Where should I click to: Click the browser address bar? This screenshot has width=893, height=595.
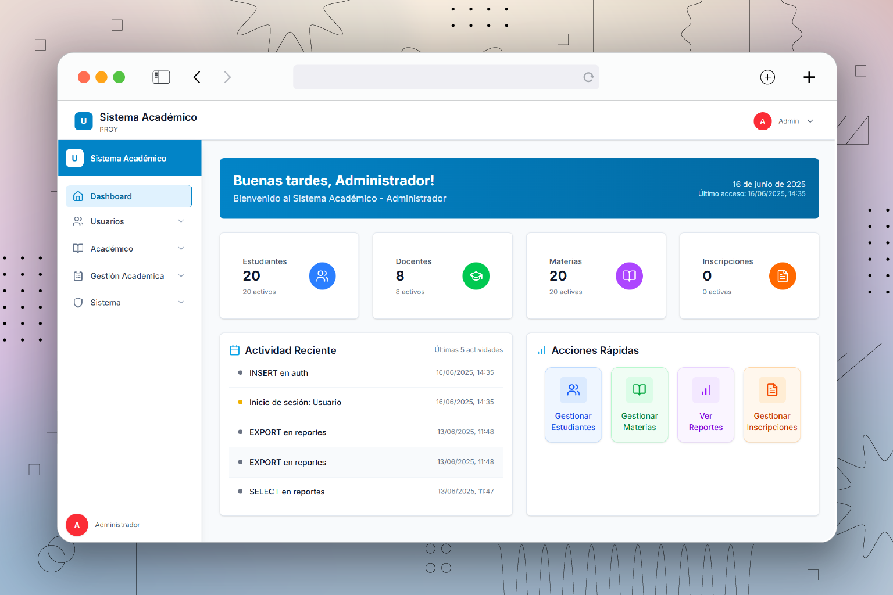[x=436, y=77]
